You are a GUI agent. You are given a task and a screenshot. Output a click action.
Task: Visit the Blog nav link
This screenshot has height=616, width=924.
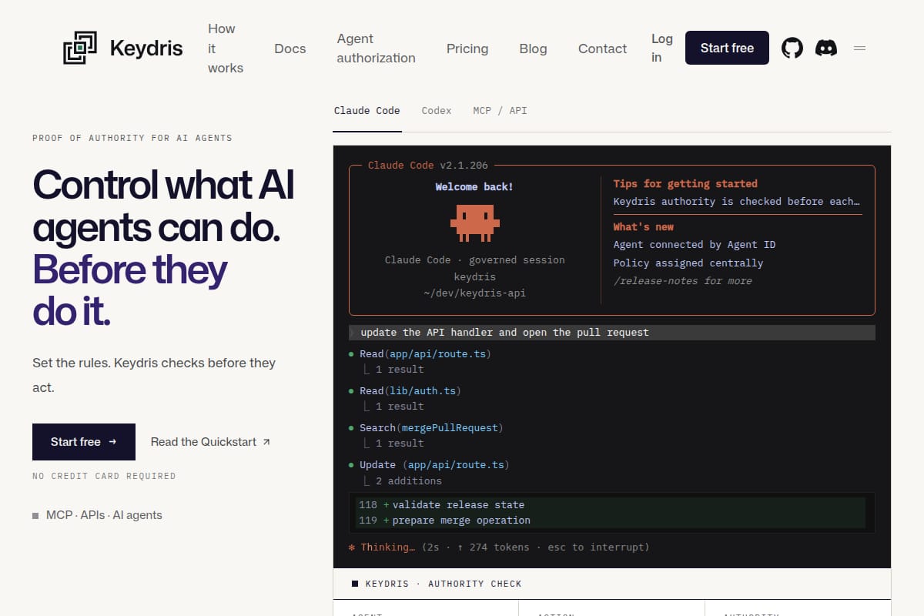[x=533, y=48]
